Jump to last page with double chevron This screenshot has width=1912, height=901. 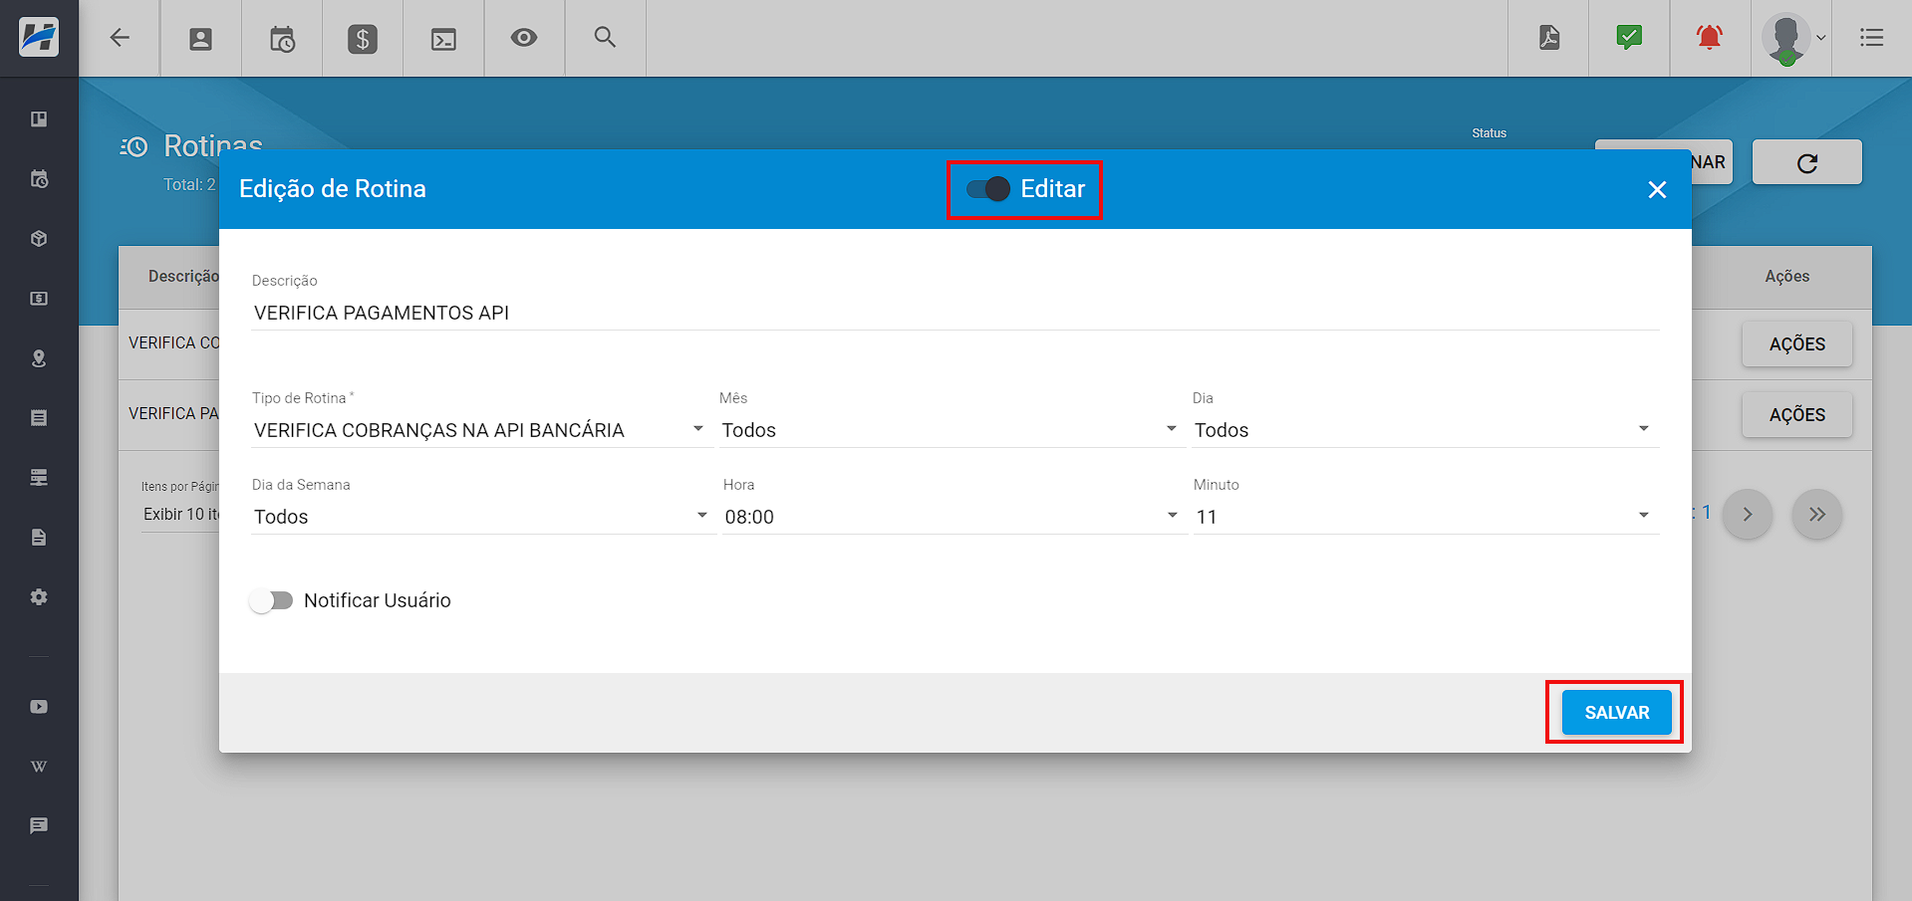(x=1816, y=515)
